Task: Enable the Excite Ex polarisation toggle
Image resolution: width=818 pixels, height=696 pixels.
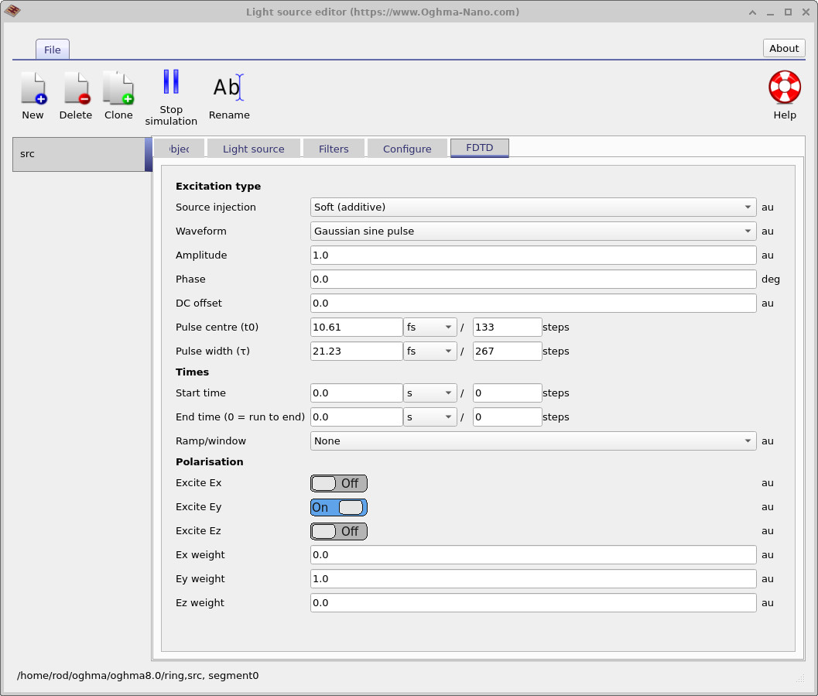Action: (x=338, y=482)
